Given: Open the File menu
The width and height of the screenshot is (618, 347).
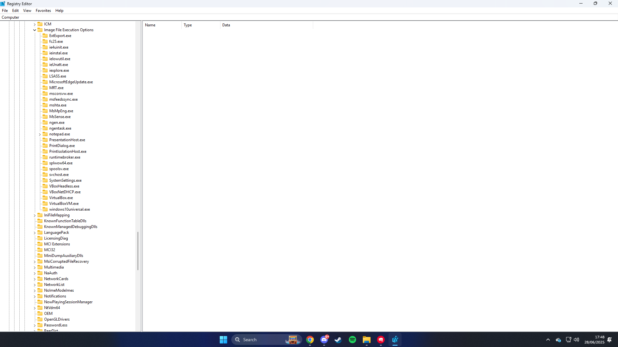Looking at the screenshot, I should click(x=5, y=11).
